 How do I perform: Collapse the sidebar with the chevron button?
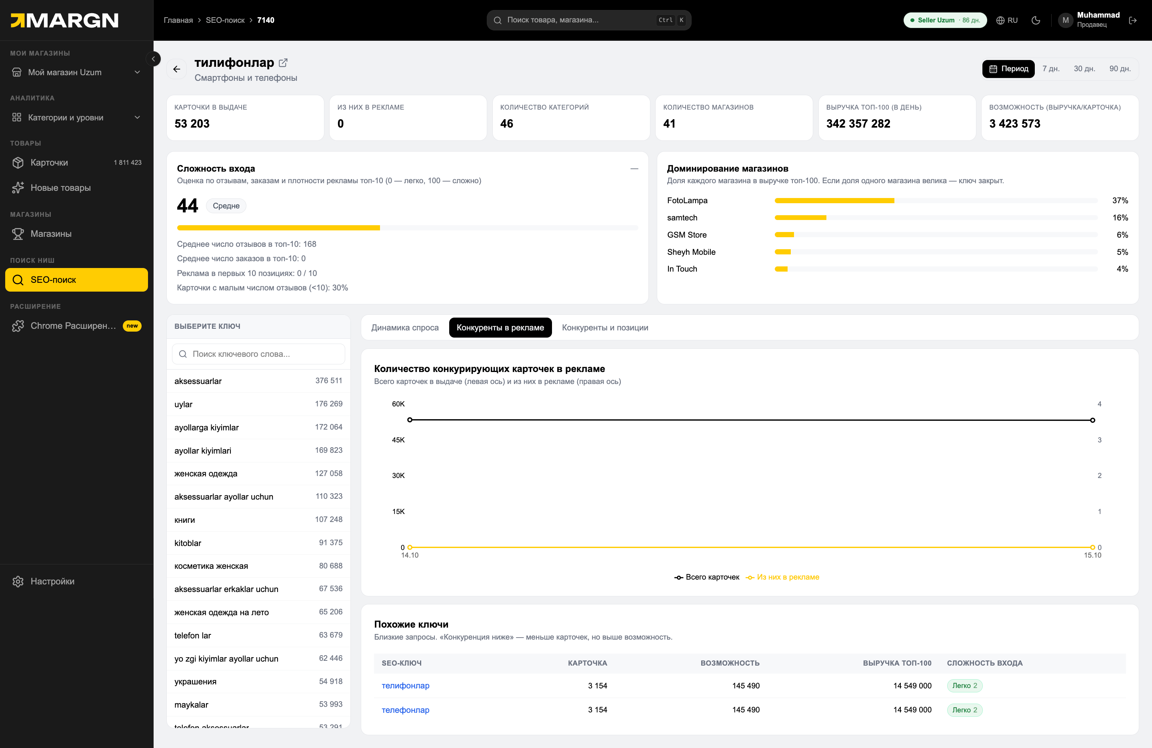pyautogui.click(x=154, y=58)
